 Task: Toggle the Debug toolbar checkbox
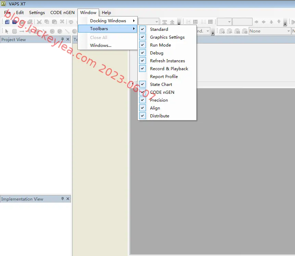[x=143, y=53]
